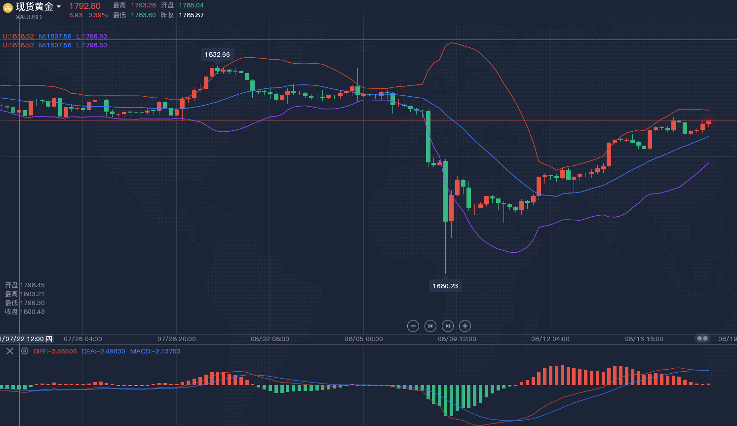Viewport: 737px width, 426px height.
Task: Click the DIFF value in MACD header
Action: pos(55,351)
